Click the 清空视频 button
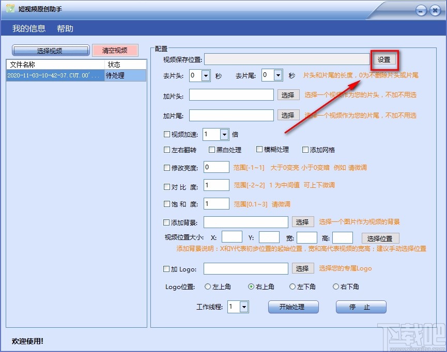This screenshot has height=352, width=447. click(115, 51)
